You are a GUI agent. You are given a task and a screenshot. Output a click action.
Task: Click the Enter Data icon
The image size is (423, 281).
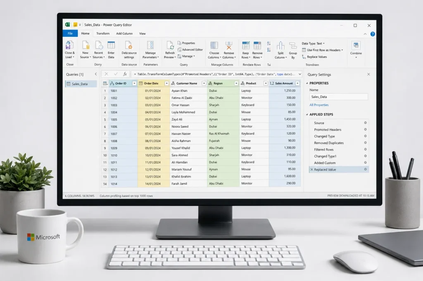pos(111,45)
